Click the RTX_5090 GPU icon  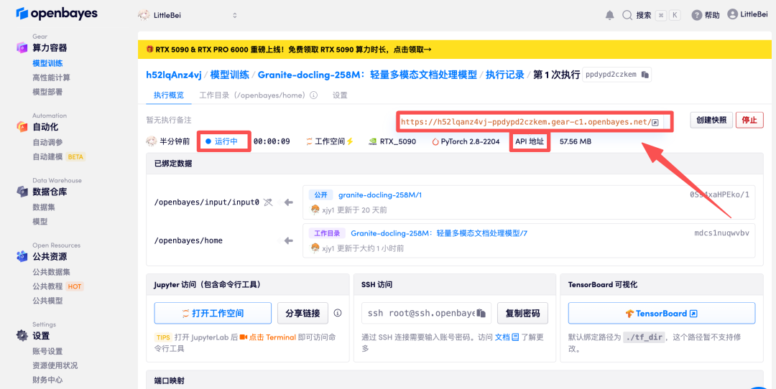coord(373,141)
